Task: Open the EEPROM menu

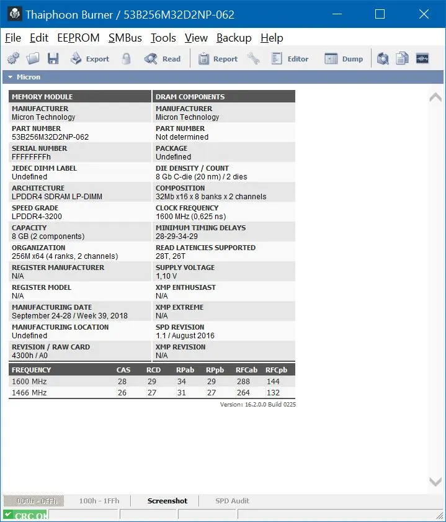Action: (78, 38)
